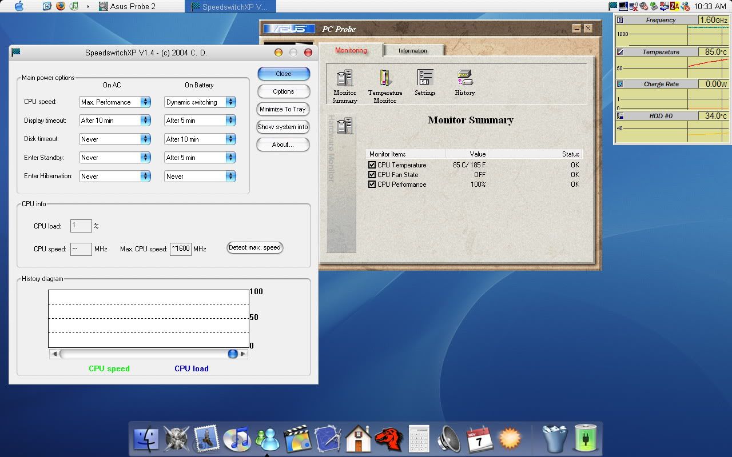Open the Temperature Monitor icon
The height and width of the screenshot is (457, 732).
pos(385,78)
